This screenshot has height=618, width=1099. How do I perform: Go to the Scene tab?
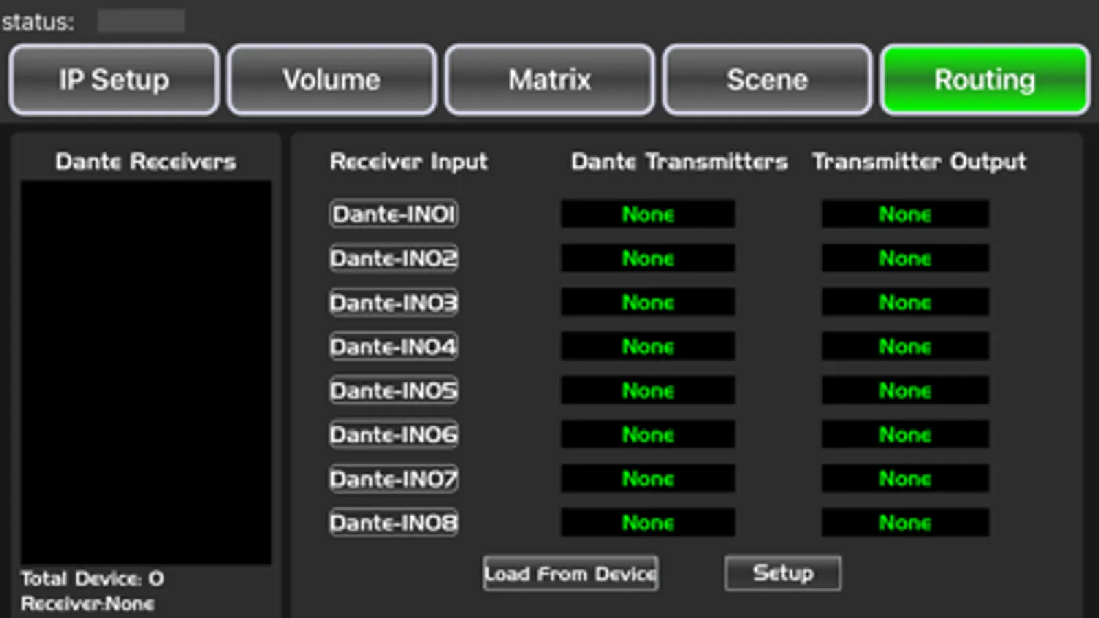767,80
